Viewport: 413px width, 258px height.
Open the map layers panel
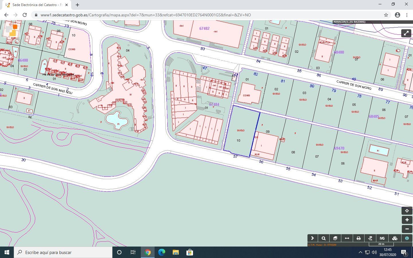click(335, 238)
